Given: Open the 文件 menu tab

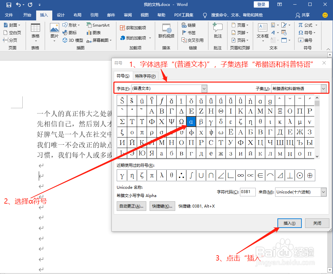Looking at the screenshot, I should [x=9, y=15].
